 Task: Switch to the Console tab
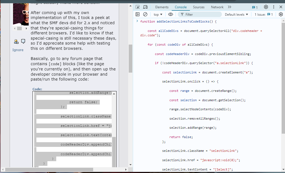(181, 7)
